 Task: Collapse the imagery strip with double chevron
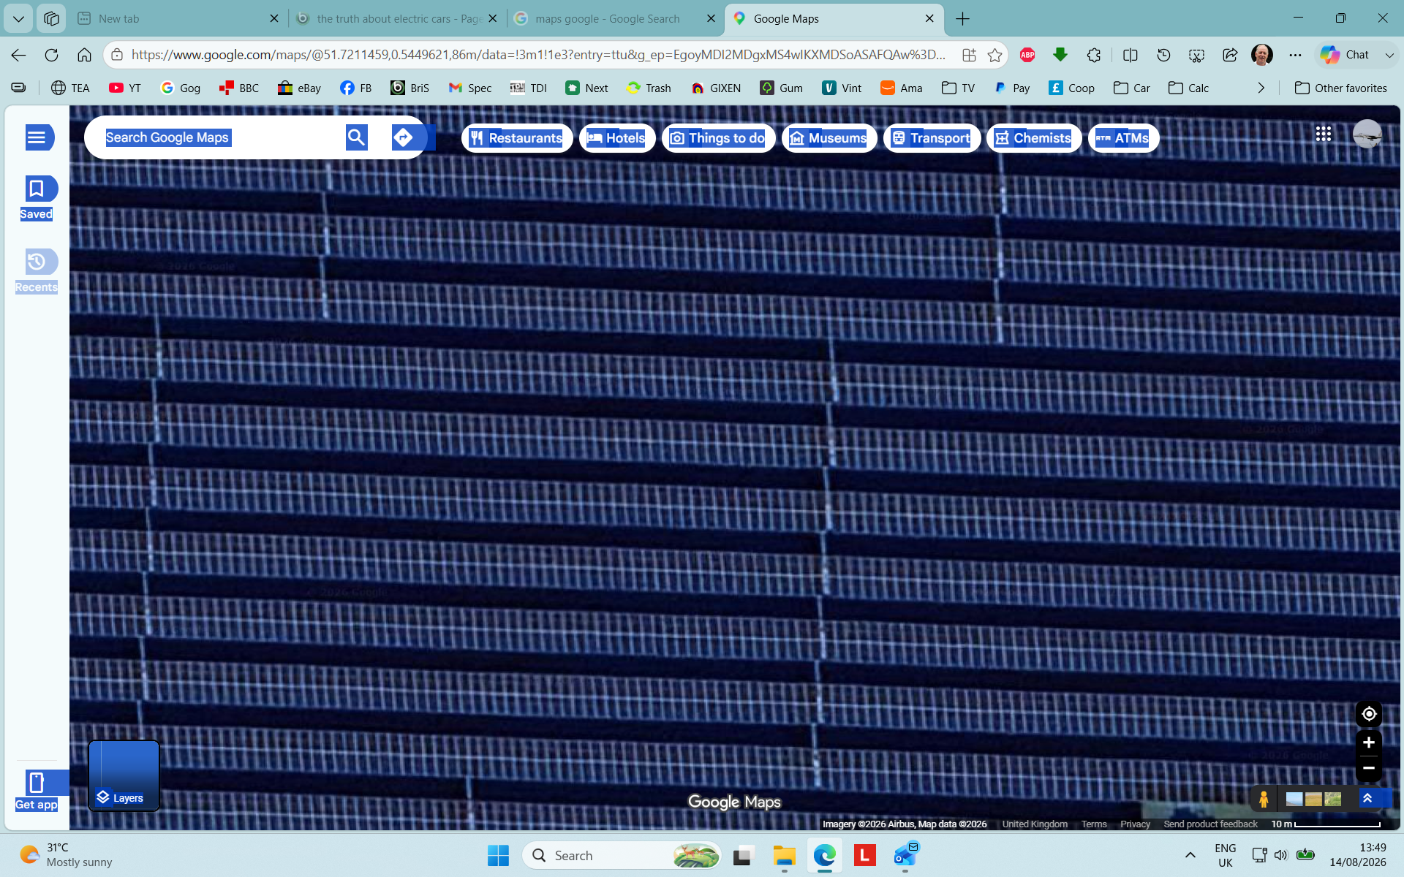pos(1367,799)
